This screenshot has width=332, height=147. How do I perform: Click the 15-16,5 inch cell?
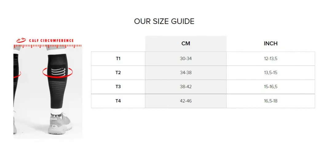pos(271,87)
